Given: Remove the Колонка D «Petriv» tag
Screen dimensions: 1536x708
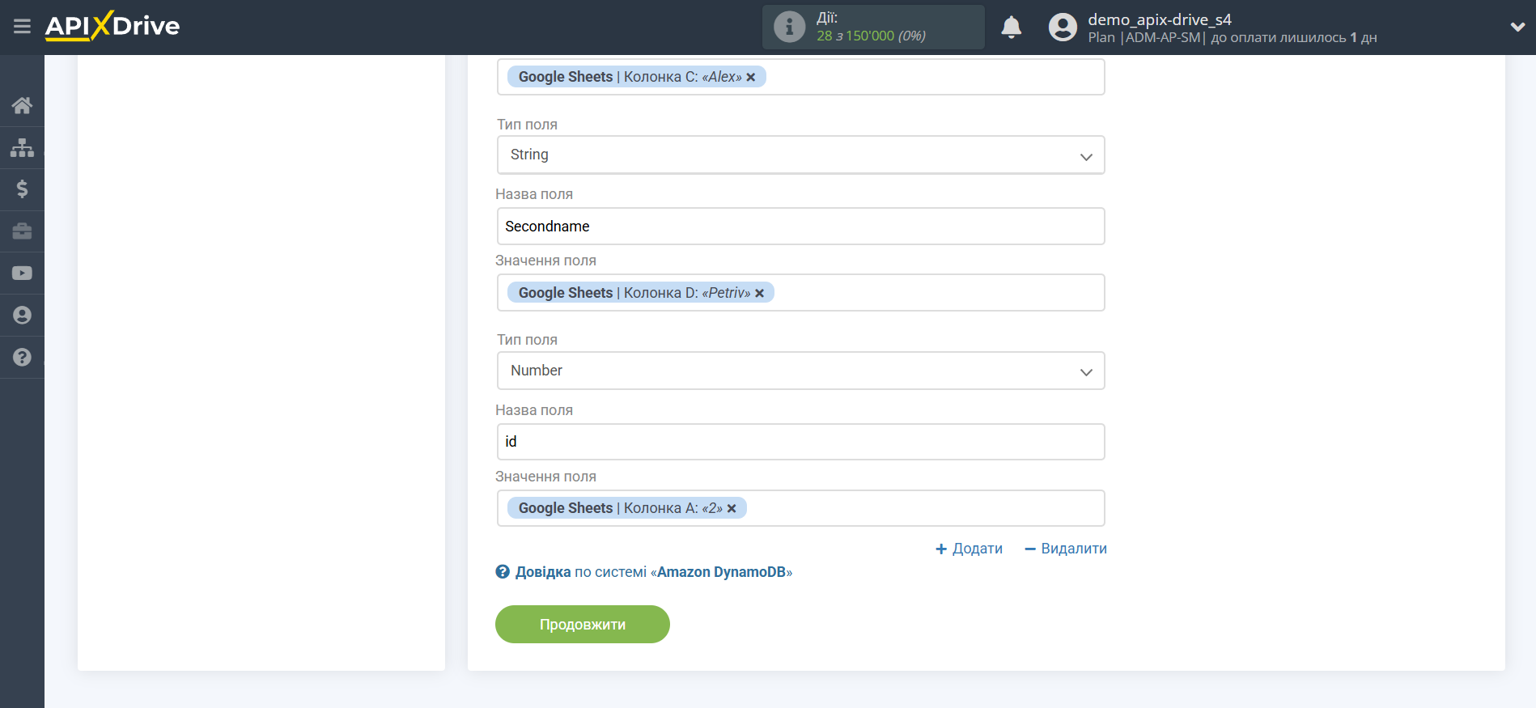Looking at the screenshot, I should [x=760, y=294].
